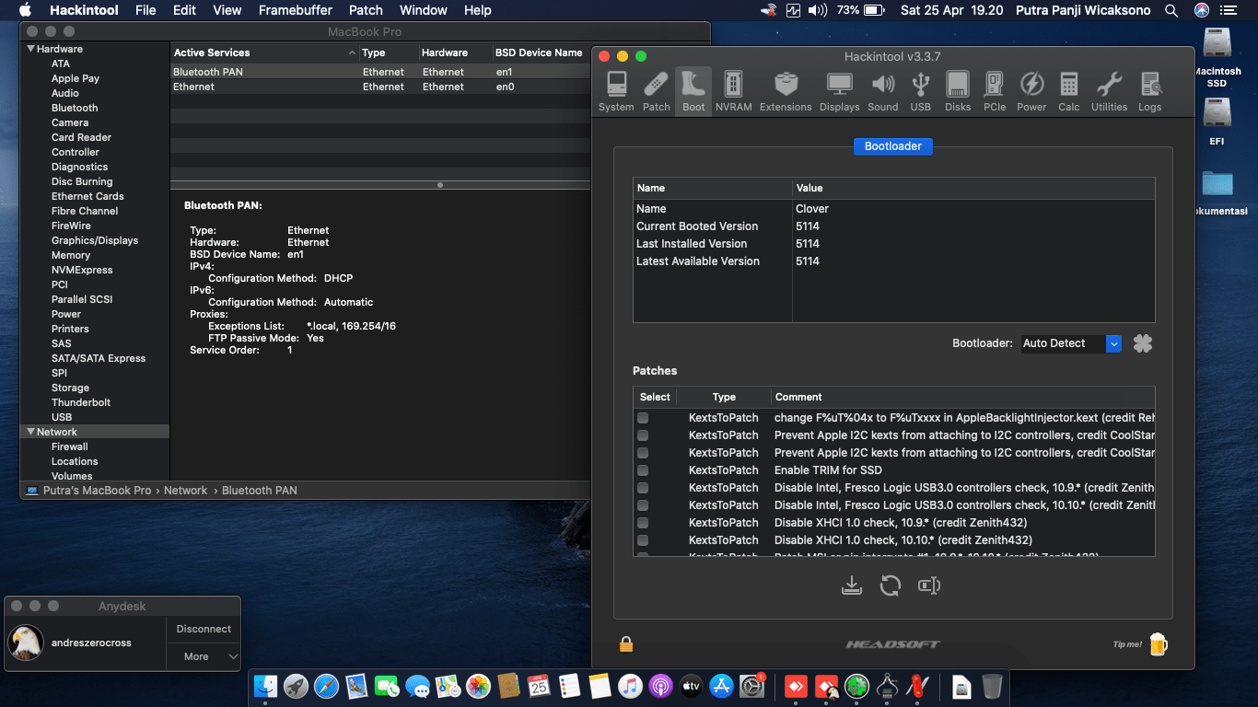This screenshot has width=1258, height=707.
Task: Click the clover bootloader icon beside Auto Detect
Action: (1143, 343)
